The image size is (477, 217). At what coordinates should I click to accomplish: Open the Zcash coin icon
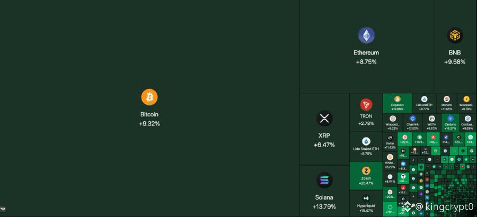[366, 171]
